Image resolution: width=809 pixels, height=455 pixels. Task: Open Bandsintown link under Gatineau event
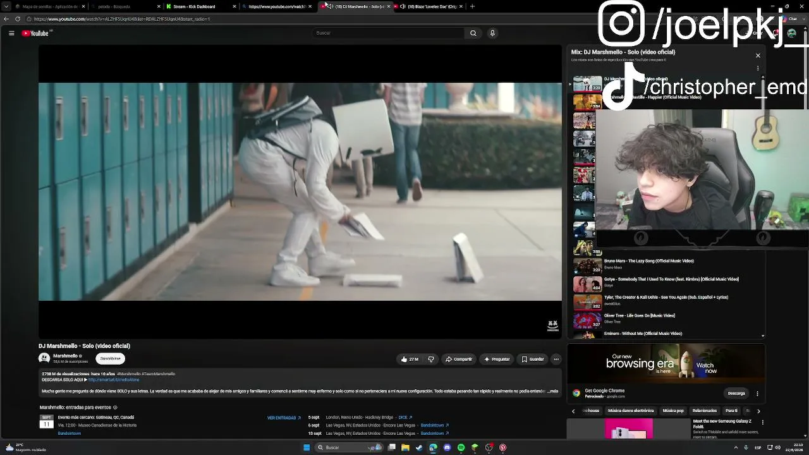coord(70,434)
